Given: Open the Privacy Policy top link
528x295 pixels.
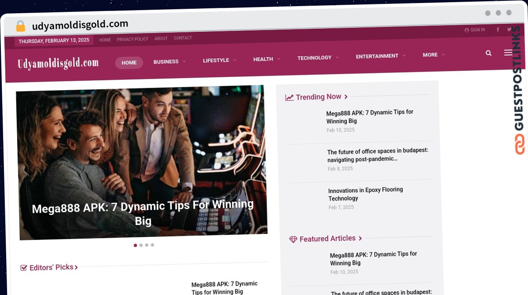Looking at the screenshot, I should (132, 39).
